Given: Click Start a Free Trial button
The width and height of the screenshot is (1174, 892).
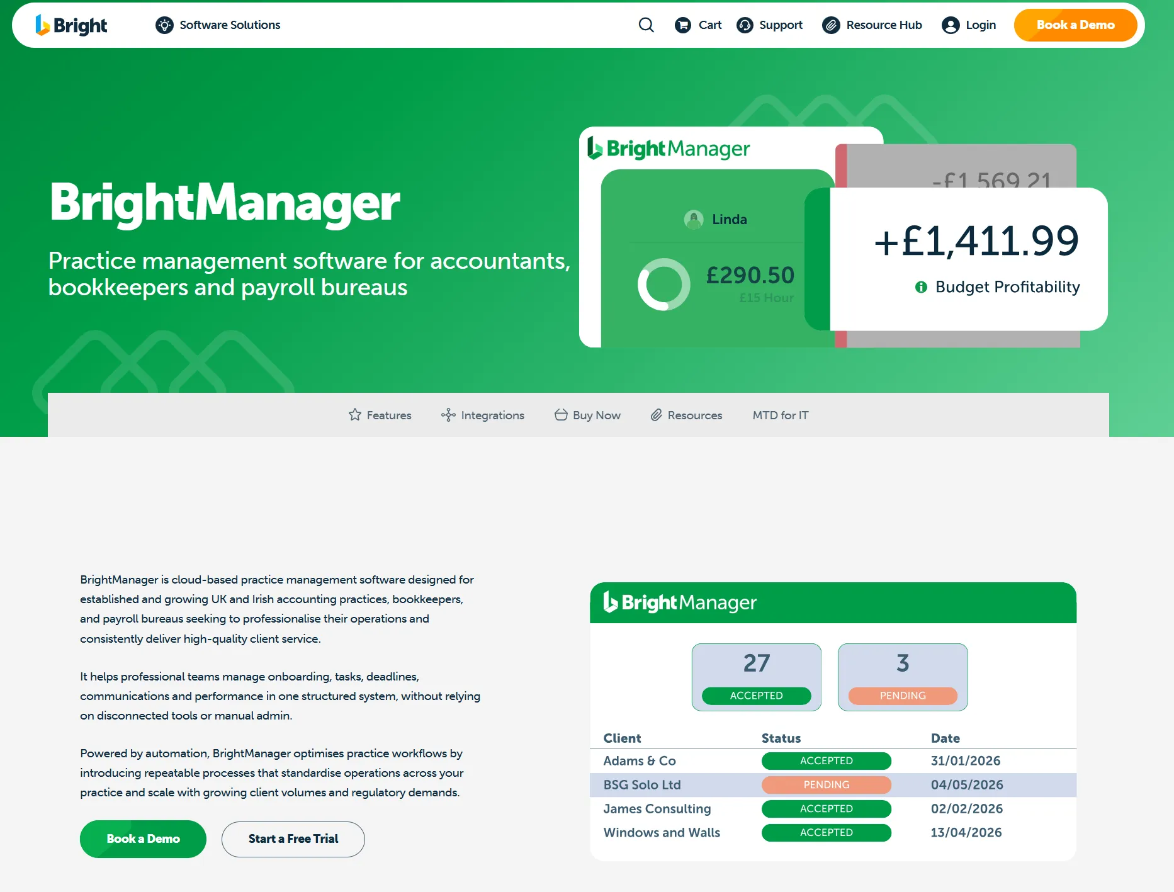Looking at the screenshot, I should pos(293,838).
